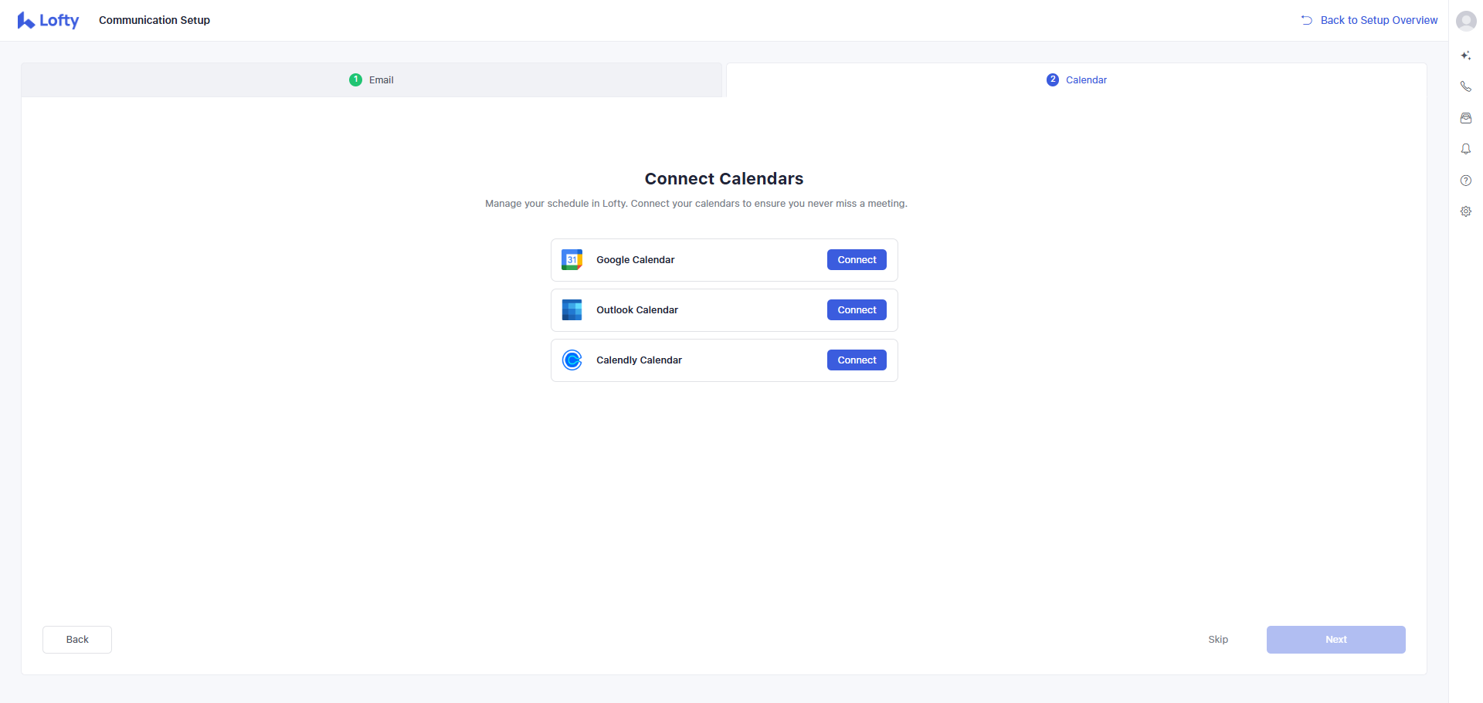1483x703 pixels.
Task: Open the inbox tray icon
Action: 1465,118
